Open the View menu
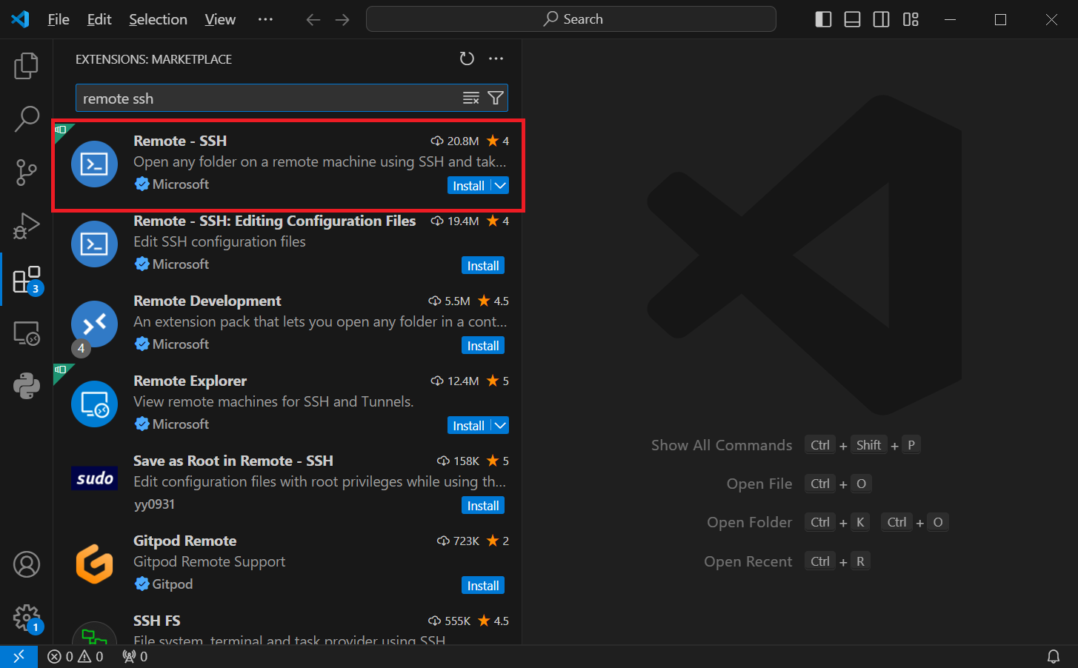The image size is (1078, 668). coord(220,19)
